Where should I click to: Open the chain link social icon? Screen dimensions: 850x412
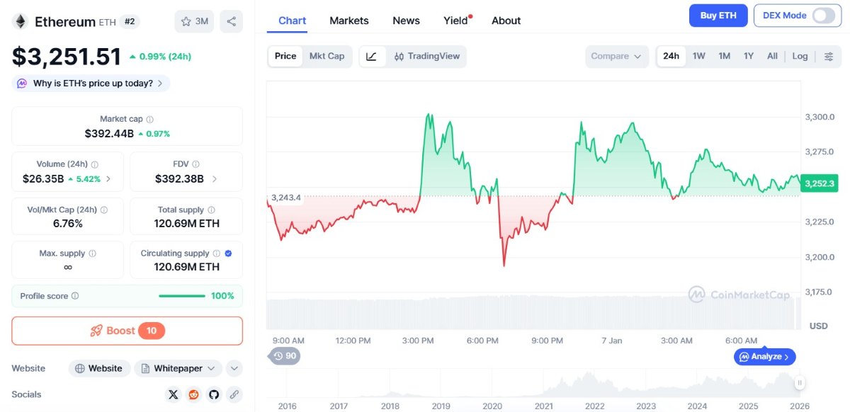(x=233, y=394)
